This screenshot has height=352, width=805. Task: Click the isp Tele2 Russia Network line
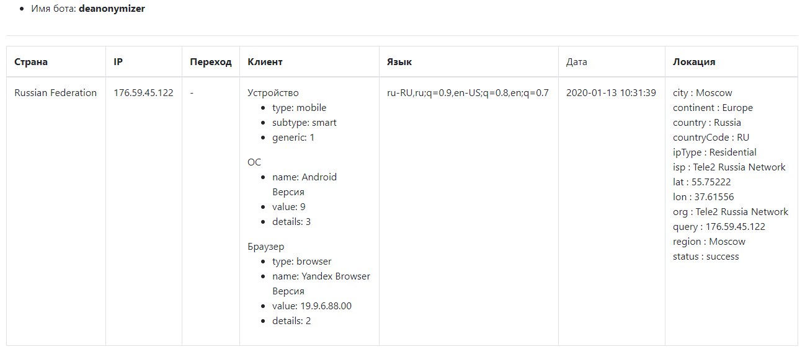(729, 167)
